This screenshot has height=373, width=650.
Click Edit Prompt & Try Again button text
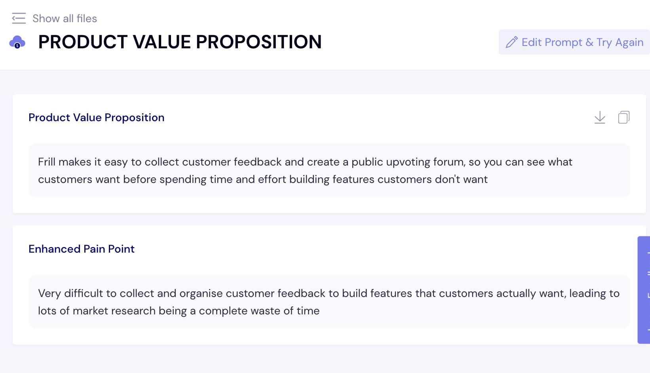[582, 42]
